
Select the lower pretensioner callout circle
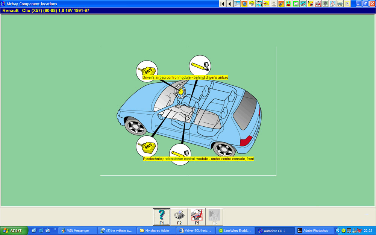(180, 154)
